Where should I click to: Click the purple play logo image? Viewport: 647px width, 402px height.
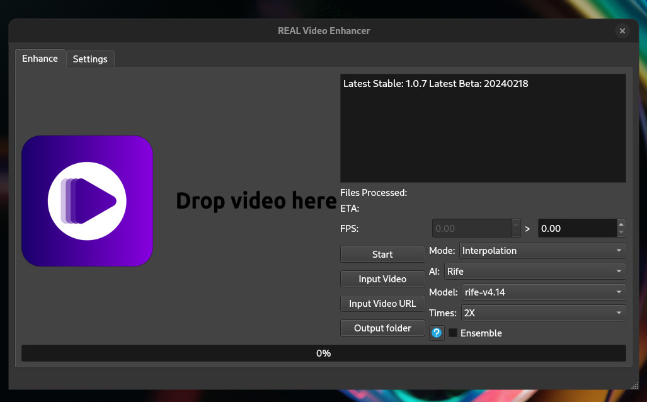pos(87,201)
